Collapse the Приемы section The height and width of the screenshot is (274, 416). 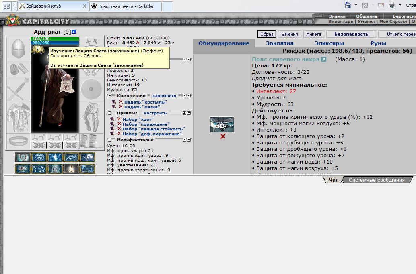click(x=109, y=113)
